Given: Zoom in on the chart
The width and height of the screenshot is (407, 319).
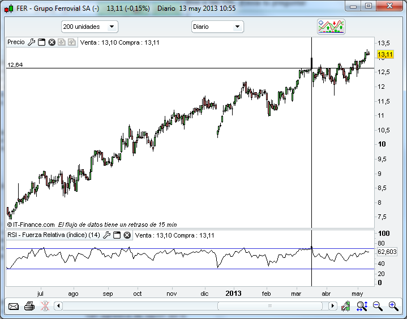Looking at the screenshot, I should [393, 307].
